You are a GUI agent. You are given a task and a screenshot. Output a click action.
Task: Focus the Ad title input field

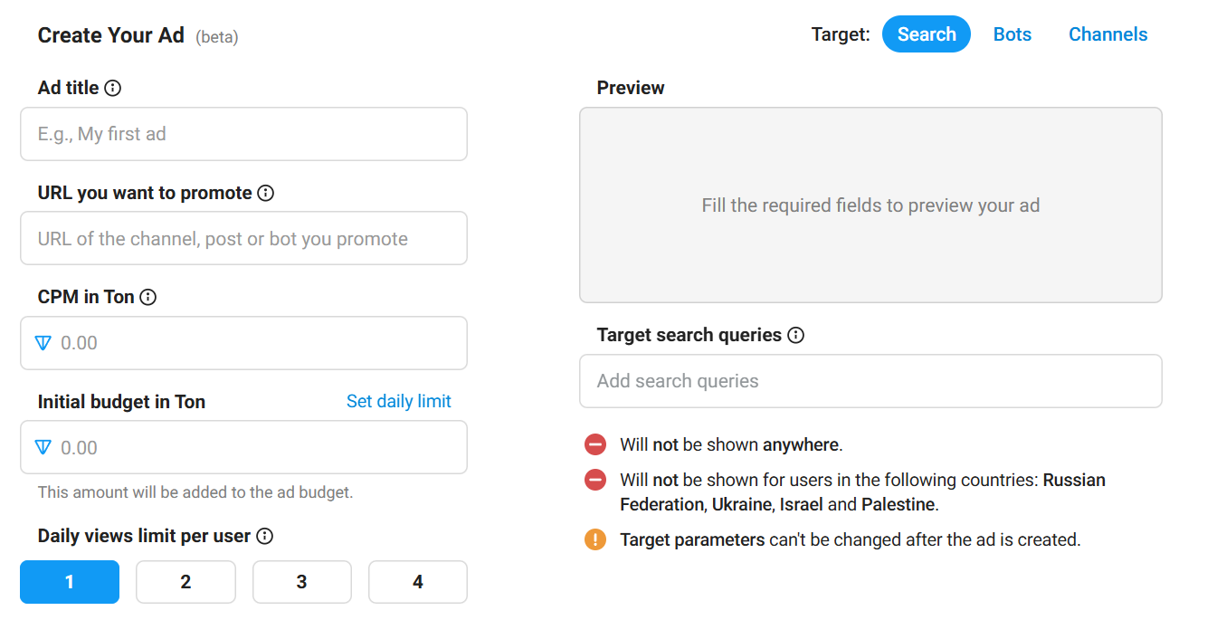(x=243, y=134)
